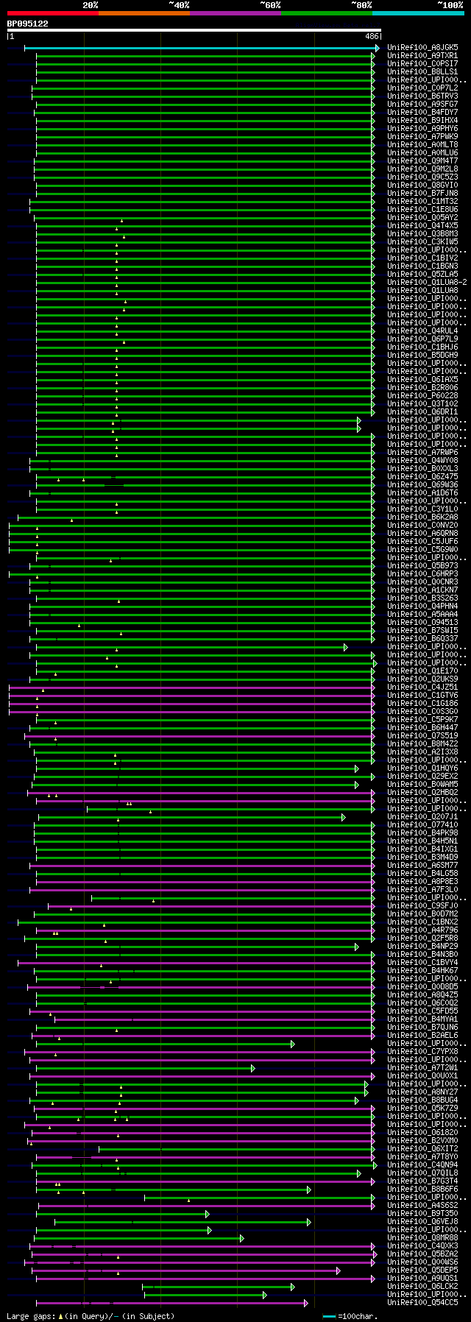Select the UniRef100_P60228 label
This screenshot has height=1322, width=471.
[422, 396]
